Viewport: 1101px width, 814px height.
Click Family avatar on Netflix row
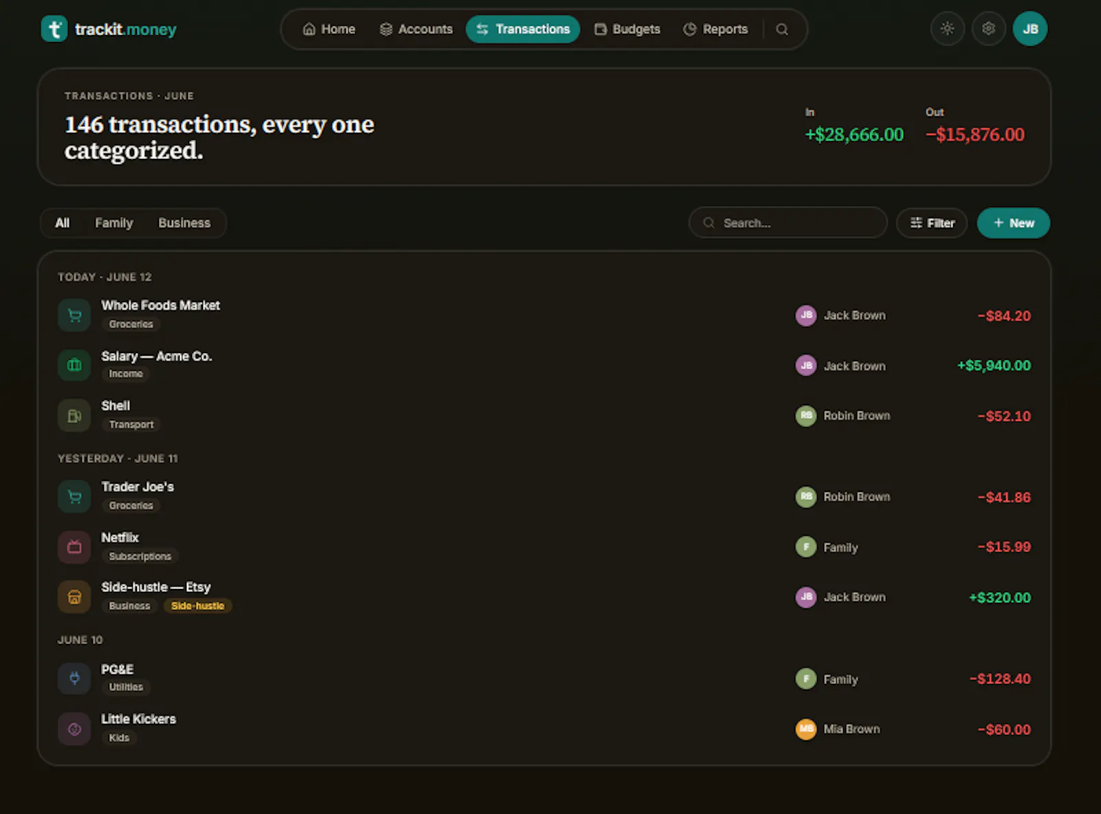[806, 547]
